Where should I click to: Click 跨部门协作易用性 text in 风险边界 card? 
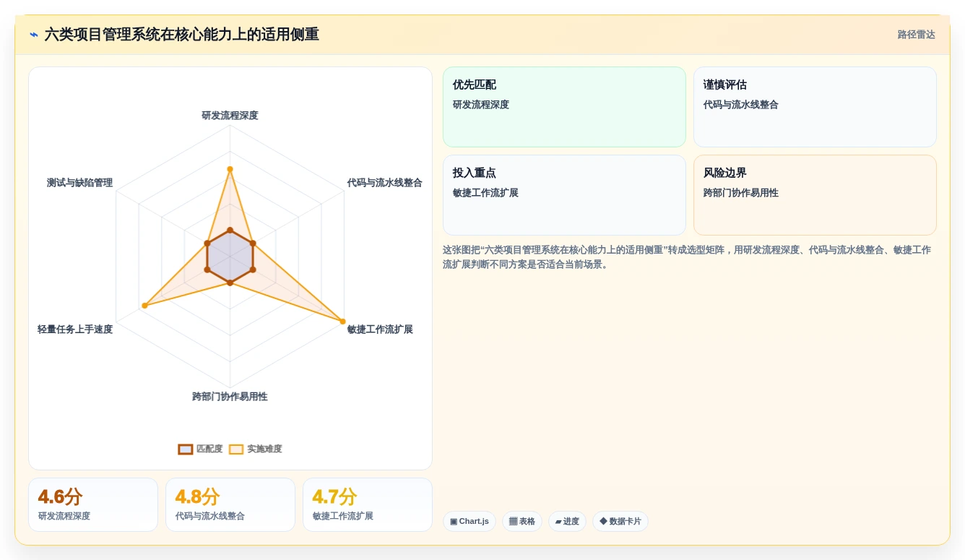(x=741, y=193)
